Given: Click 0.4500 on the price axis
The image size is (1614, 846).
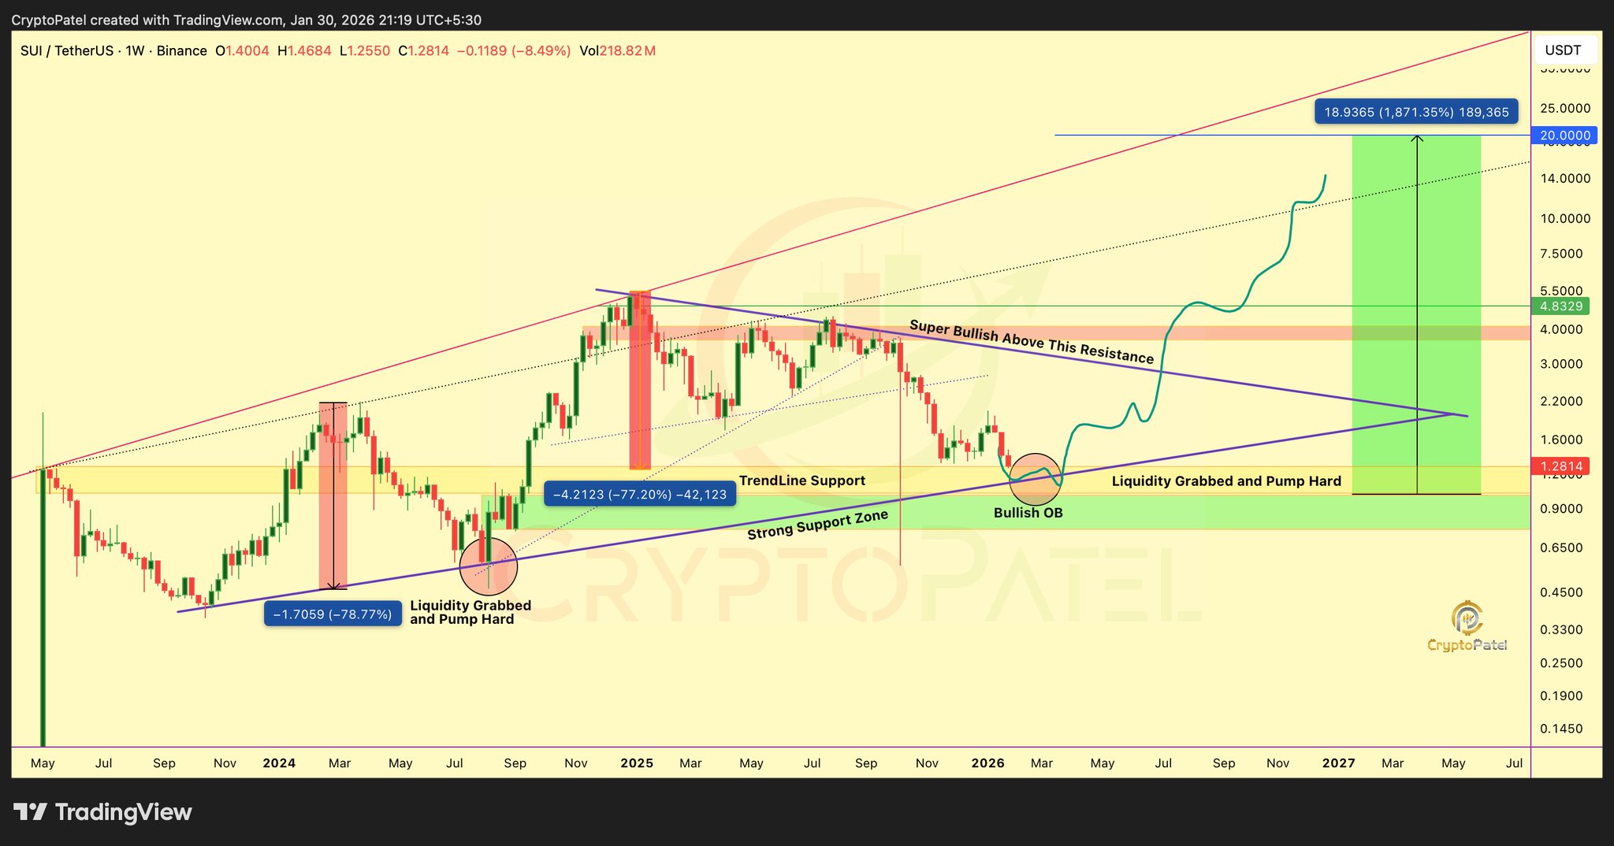Looking at the screenshot, I should click(x=1561, y=592).
